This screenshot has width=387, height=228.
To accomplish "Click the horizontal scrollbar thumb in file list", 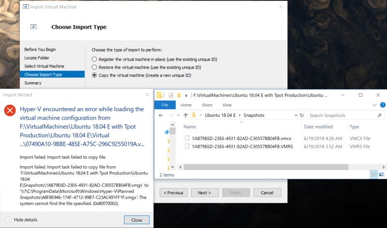I will coord(266,167).
